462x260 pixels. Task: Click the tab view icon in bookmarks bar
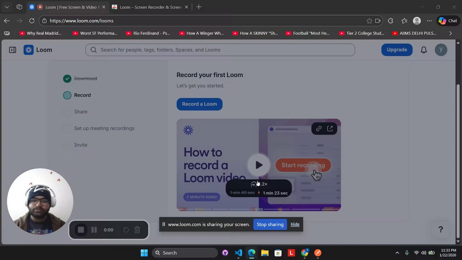tap(7, 33)
